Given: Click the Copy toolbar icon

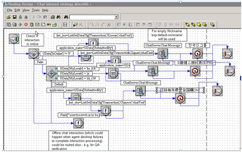Looking at the screenshot, I should click(x=40, y=17).
